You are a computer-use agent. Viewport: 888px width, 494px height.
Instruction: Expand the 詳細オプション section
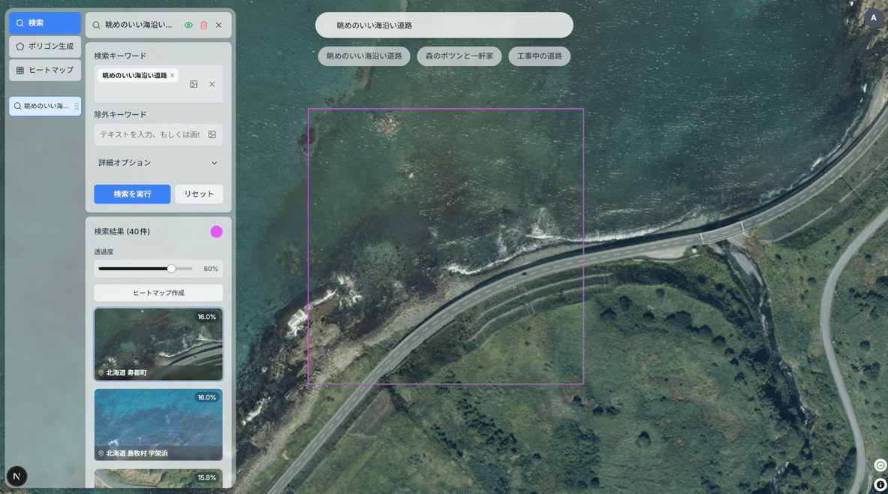click(158, 163)
